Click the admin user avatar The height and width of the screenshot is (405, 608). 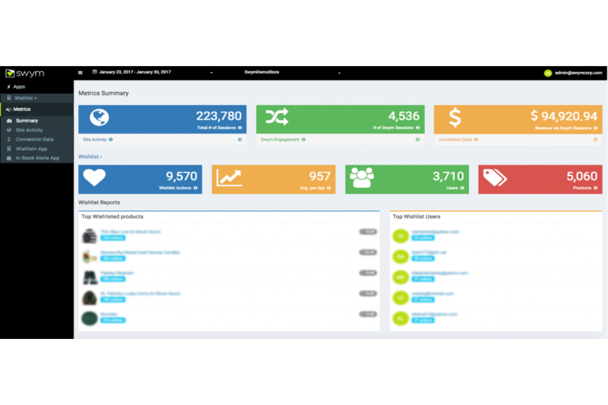548,73
